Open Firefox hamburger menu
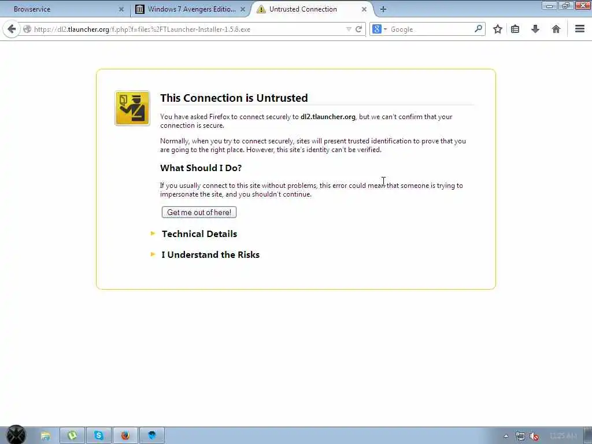 580,29
